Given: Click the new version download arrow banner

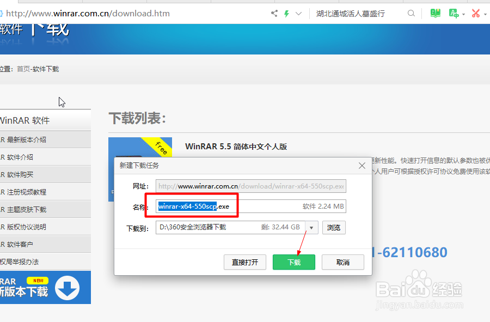Looking at the screenshot, I should click(45, 288).
